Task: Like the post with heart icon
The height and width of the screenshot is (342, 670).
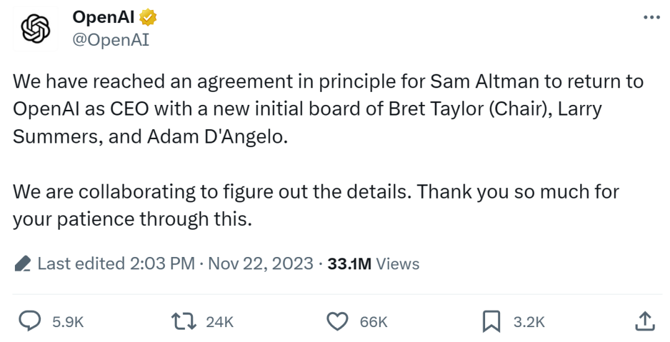Action: tap(337, 321)
